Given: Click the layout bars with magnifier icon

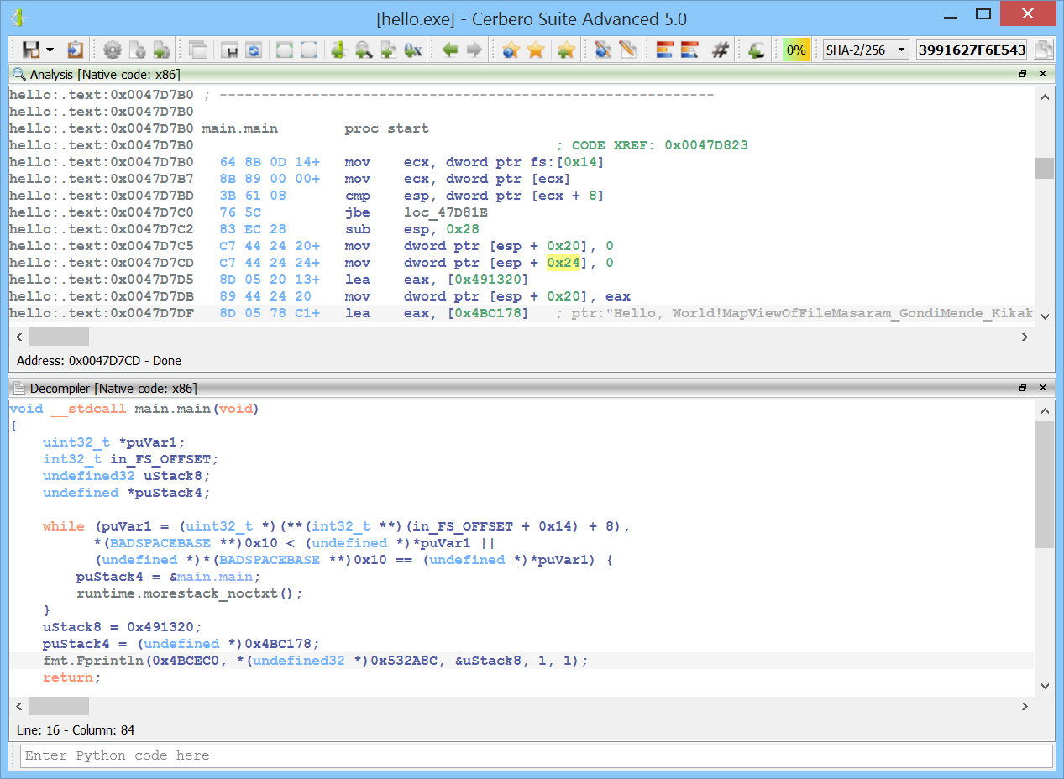Looking at the screenshot, I should point(689,50).
